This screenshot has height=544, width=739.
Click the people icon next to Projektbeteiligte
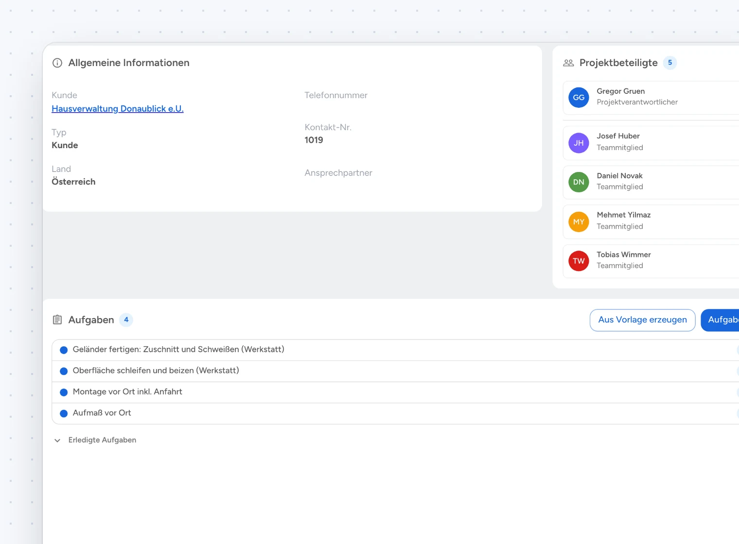568,63
